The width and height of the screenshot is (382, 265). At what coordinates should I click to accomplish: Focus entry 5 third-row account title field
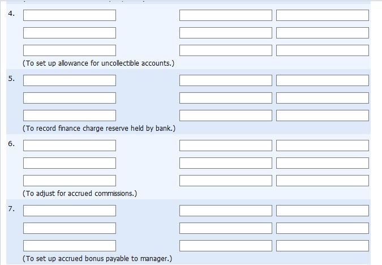(x=70, y=116)
